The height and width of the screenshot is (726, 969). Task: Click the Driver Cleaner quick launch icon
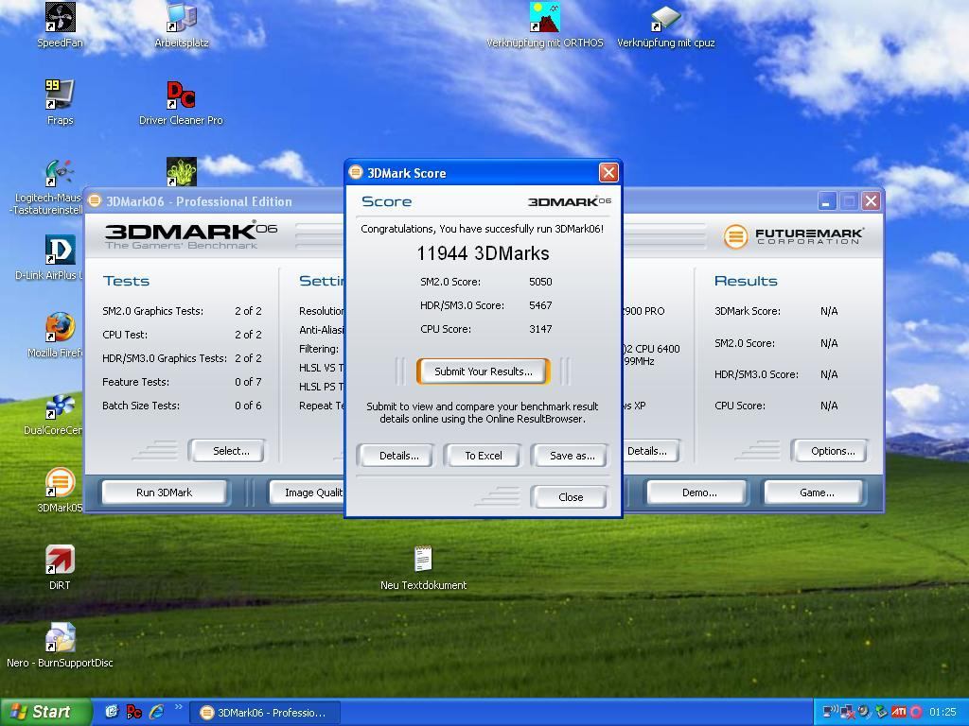tap(133, 712)
